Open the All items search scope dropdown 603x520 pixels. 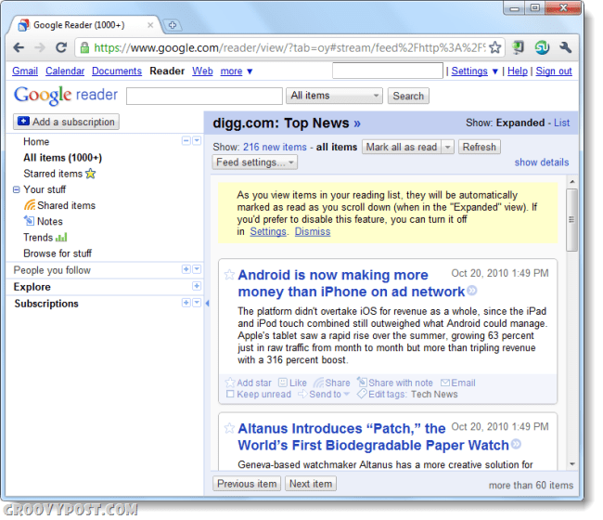tap(334, 96)
